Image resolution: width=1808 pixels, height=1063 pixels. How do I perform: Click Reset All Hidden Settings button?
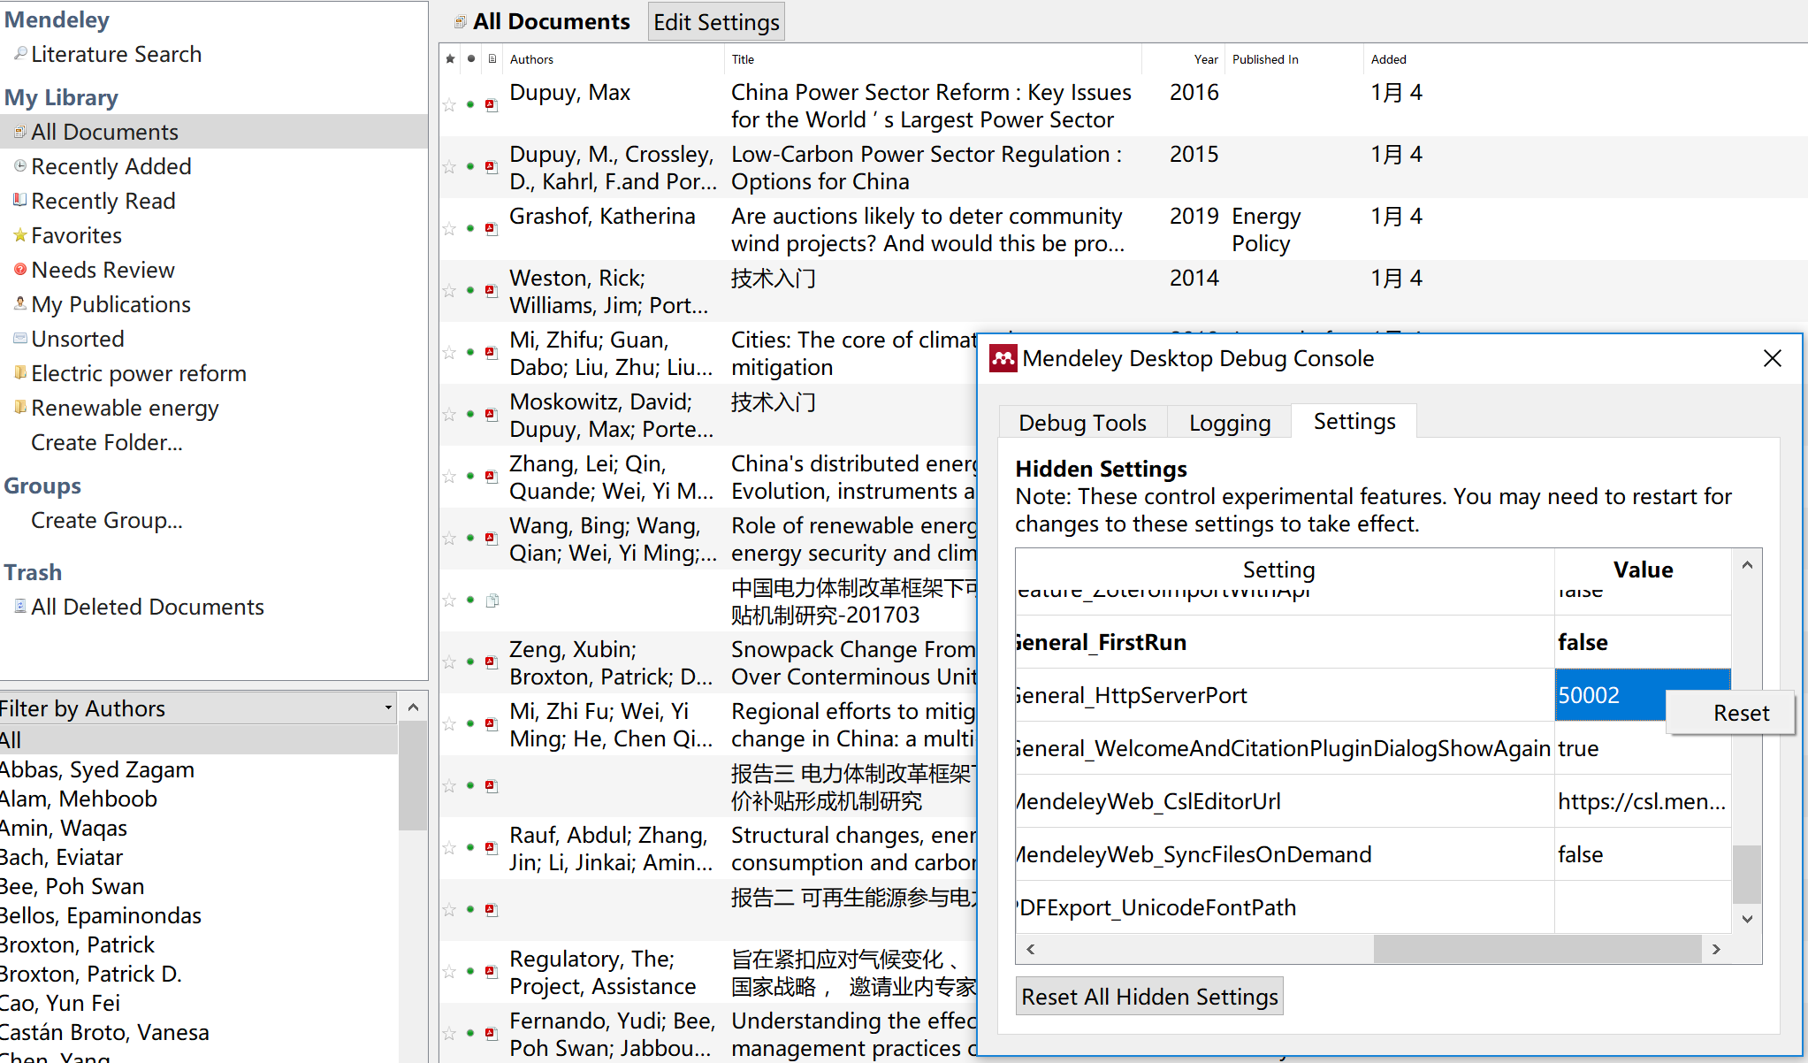1149,997
